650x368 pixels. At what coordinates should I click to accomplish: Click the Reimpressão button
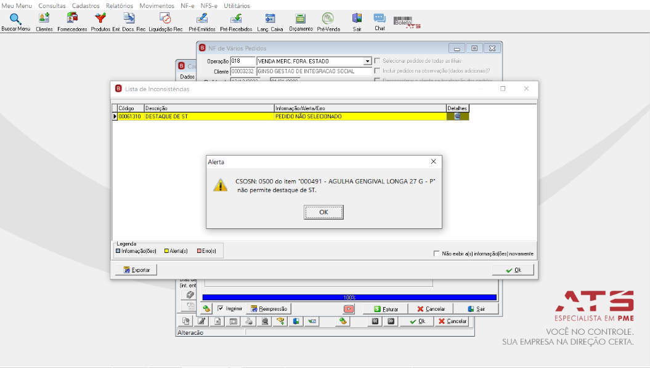point(269,309)
